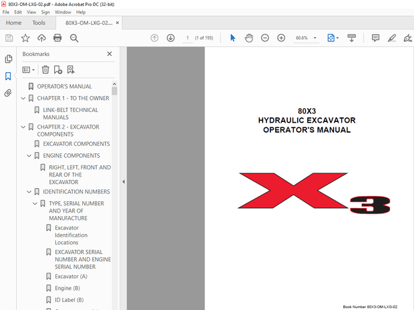Open the Window menu

coord(63,12)
